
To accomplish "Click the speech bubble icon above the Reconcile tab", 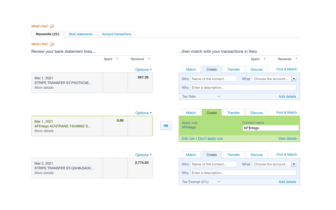I will pos(52,26).
